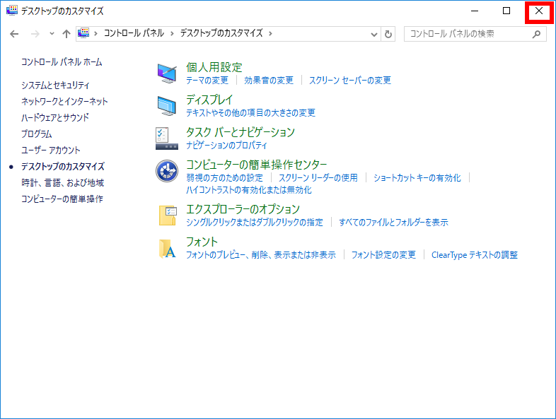Click the Taskbar and Navigation icon
The width and height of the screenshot is (556, 419).
[167, 138]
